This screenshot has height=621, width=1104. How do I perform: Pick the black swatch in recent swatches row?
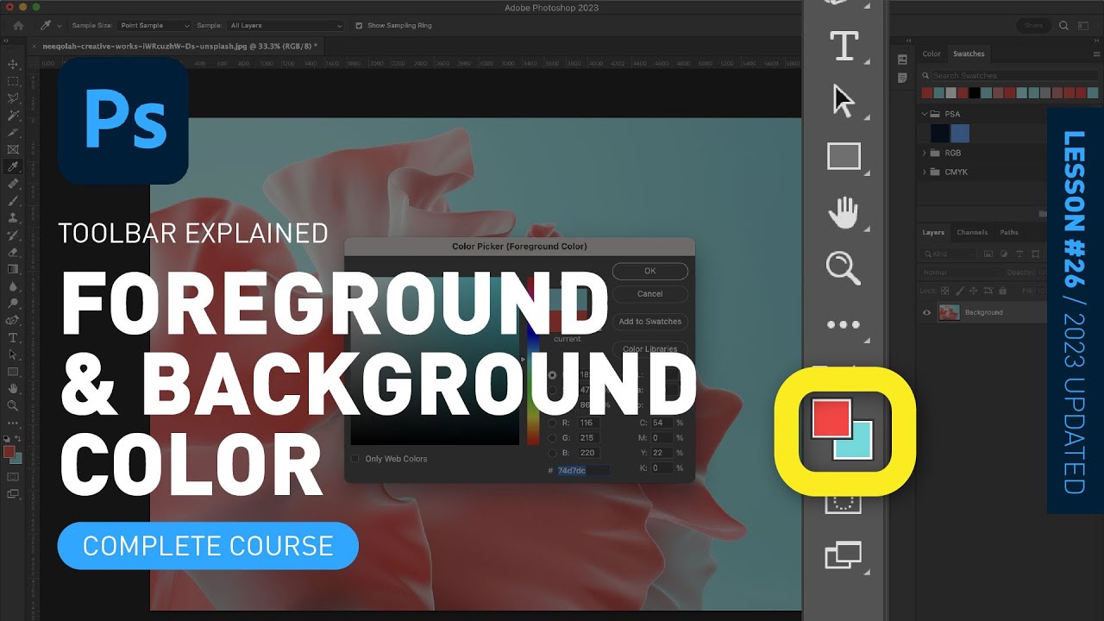975,92
